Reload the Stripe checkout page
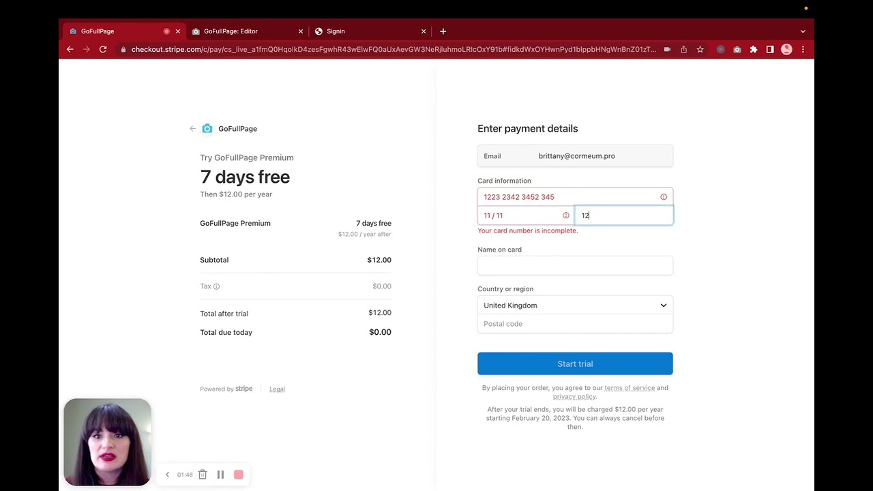This screenshot has width=873, height=491. tap(103, 49)
